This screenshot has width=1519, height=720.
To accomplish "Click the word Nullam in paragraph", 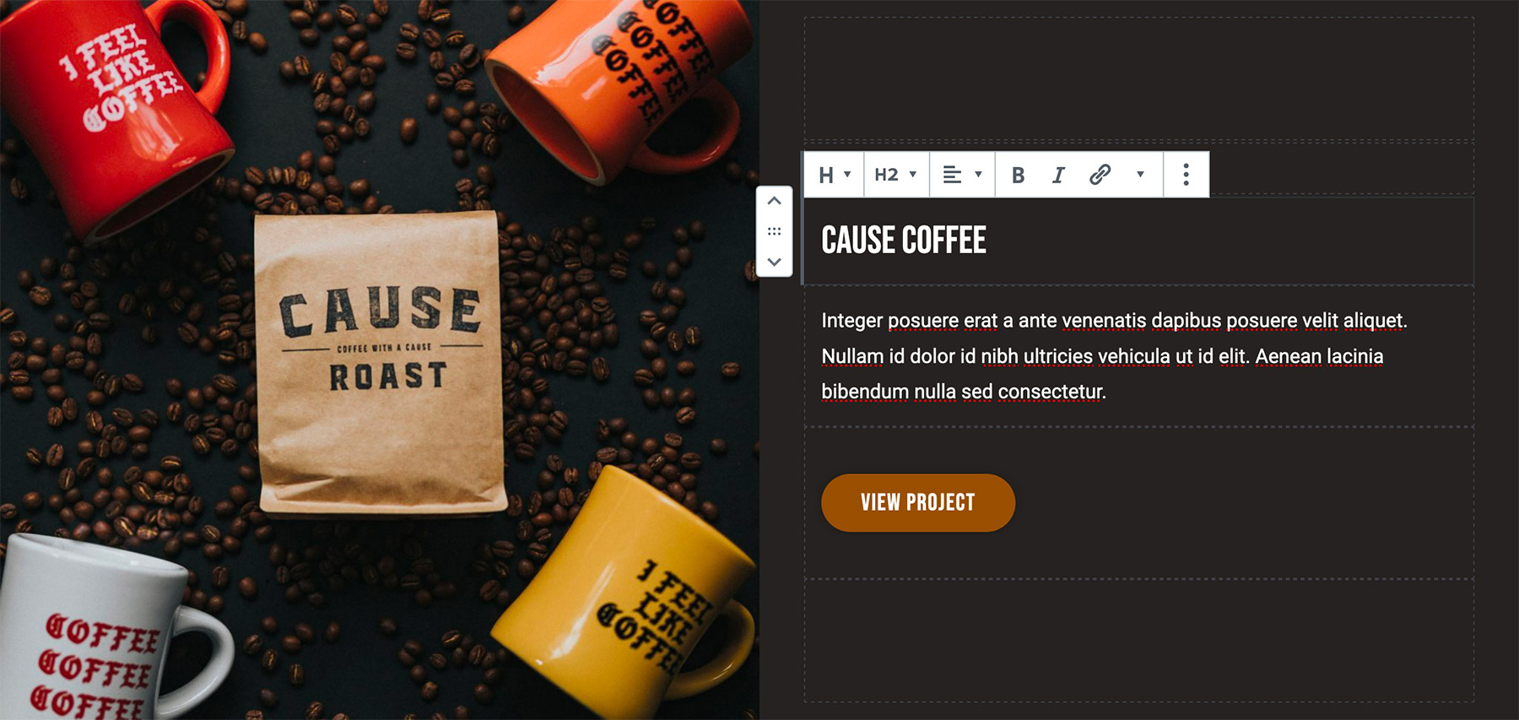I will [x=852, y=356].
